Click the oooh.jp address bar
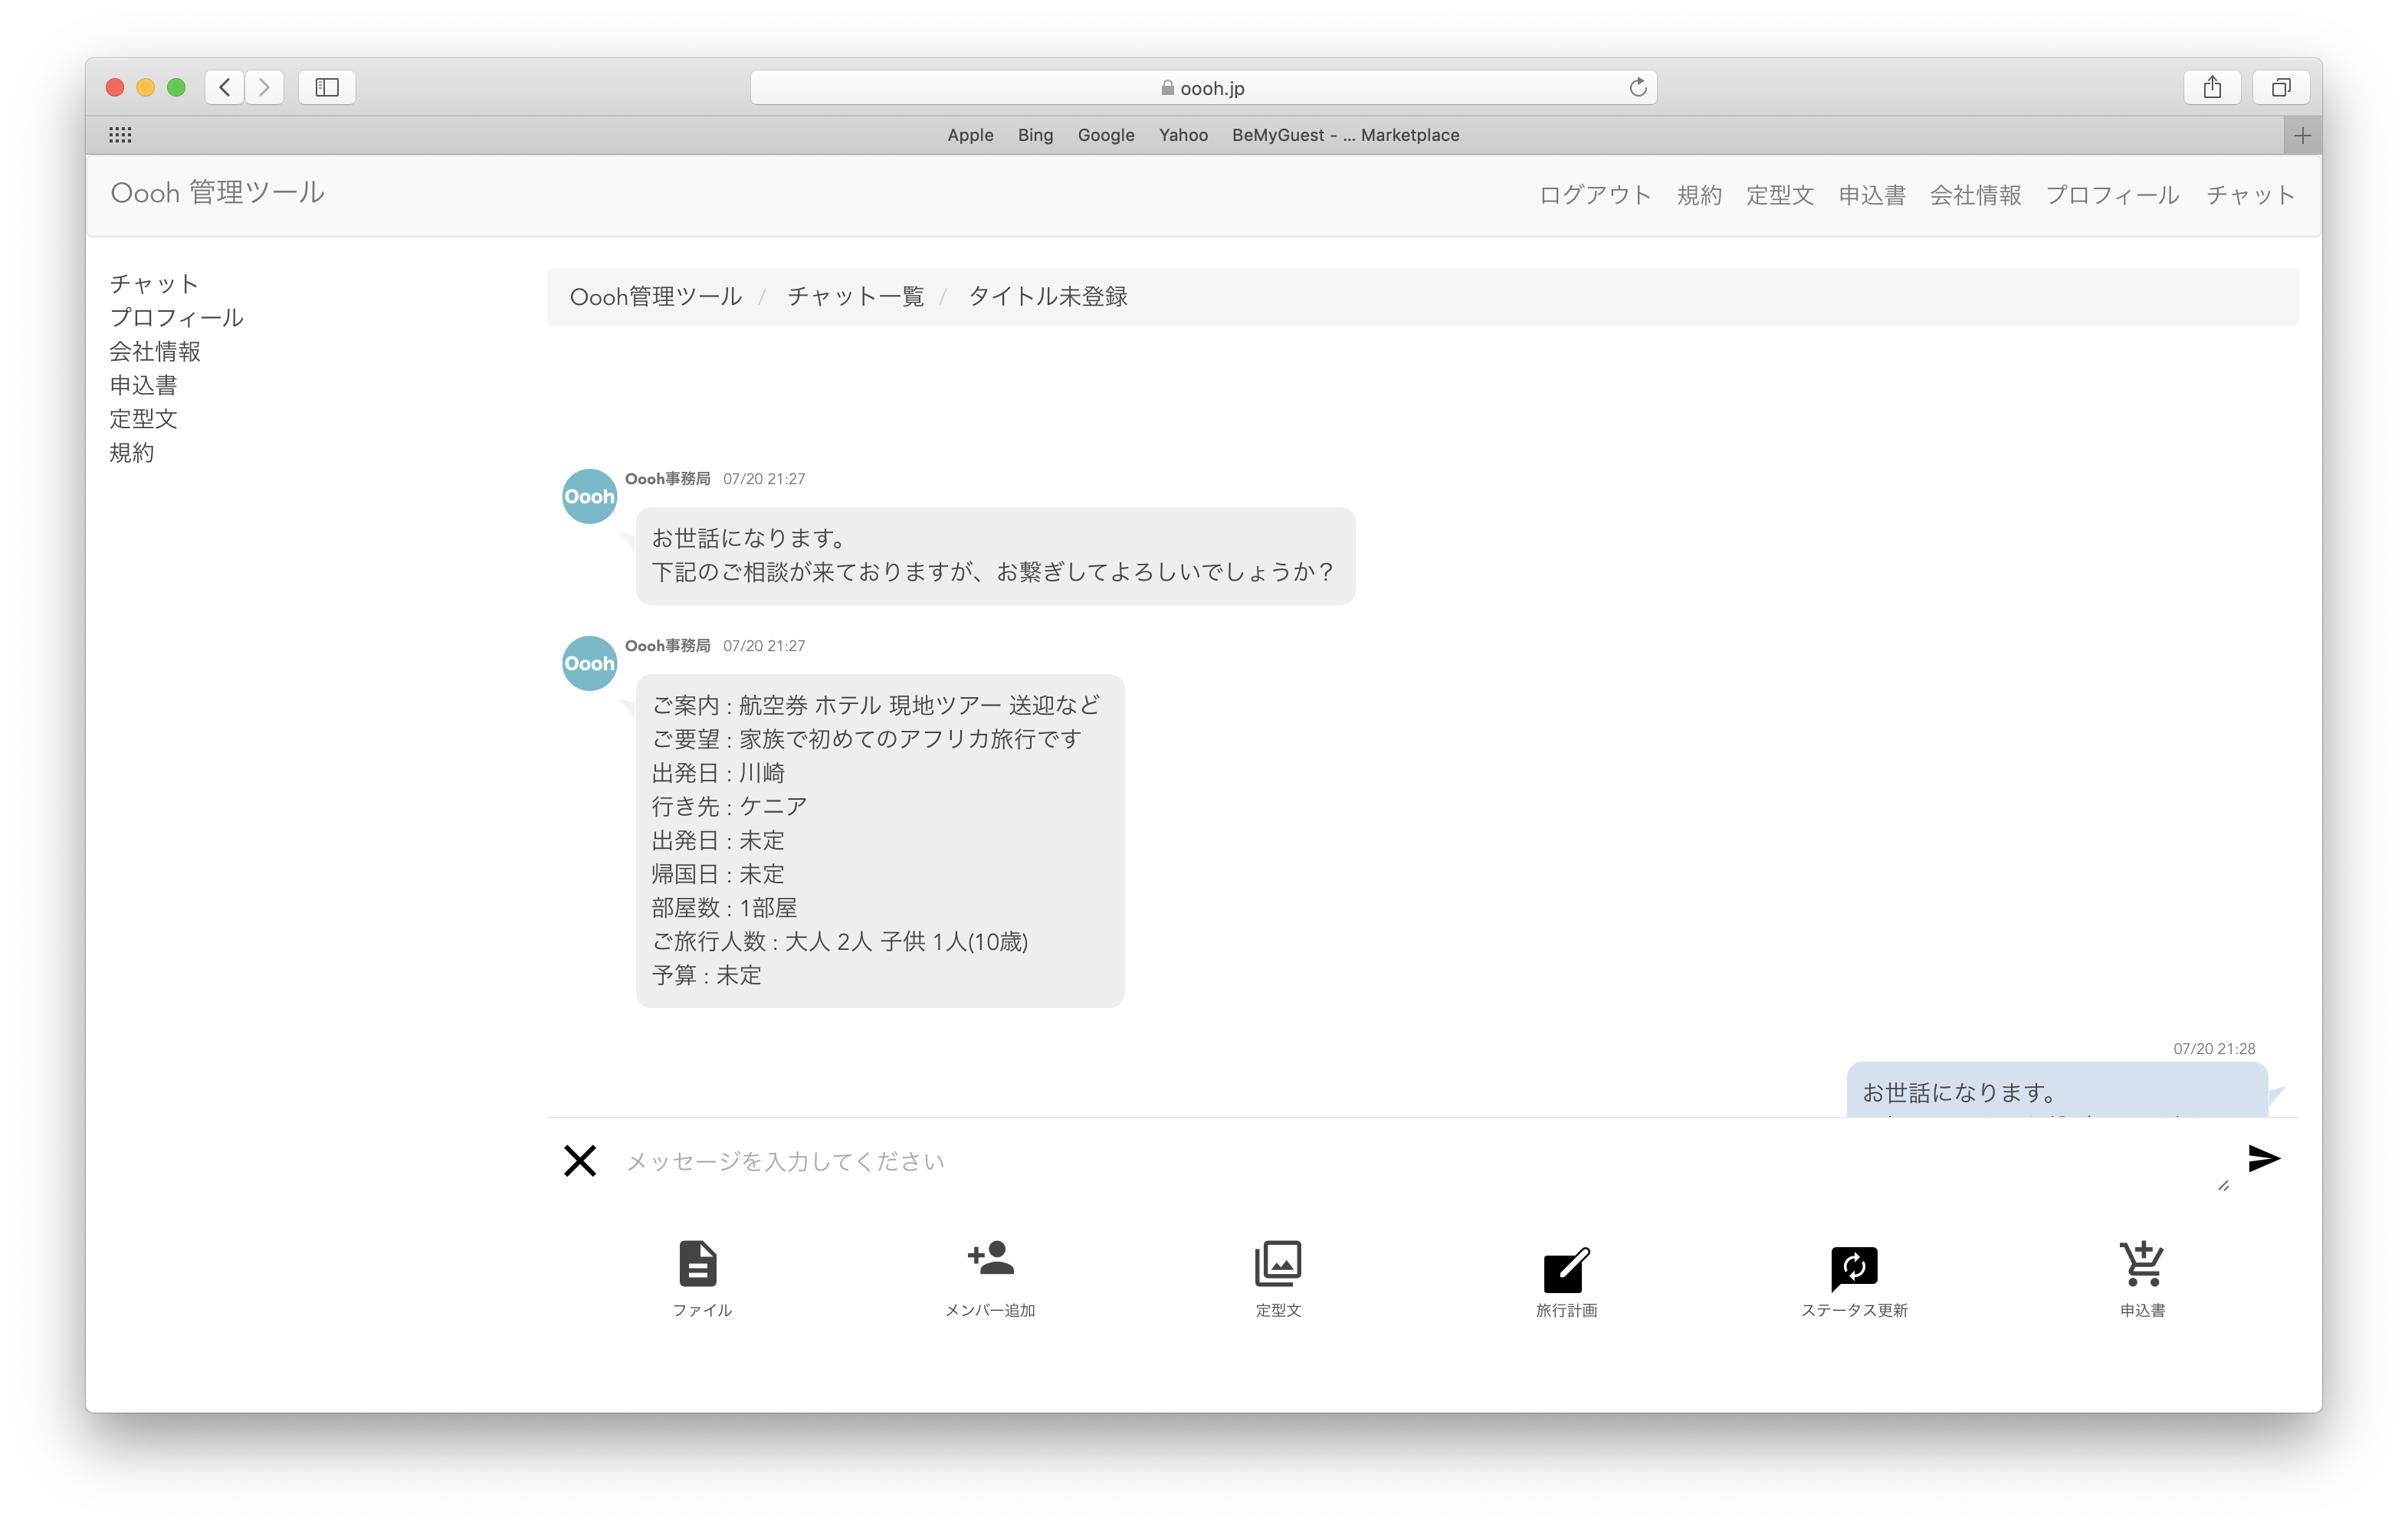The height and width of the screenshot is (1526, 2408). 1203,88
